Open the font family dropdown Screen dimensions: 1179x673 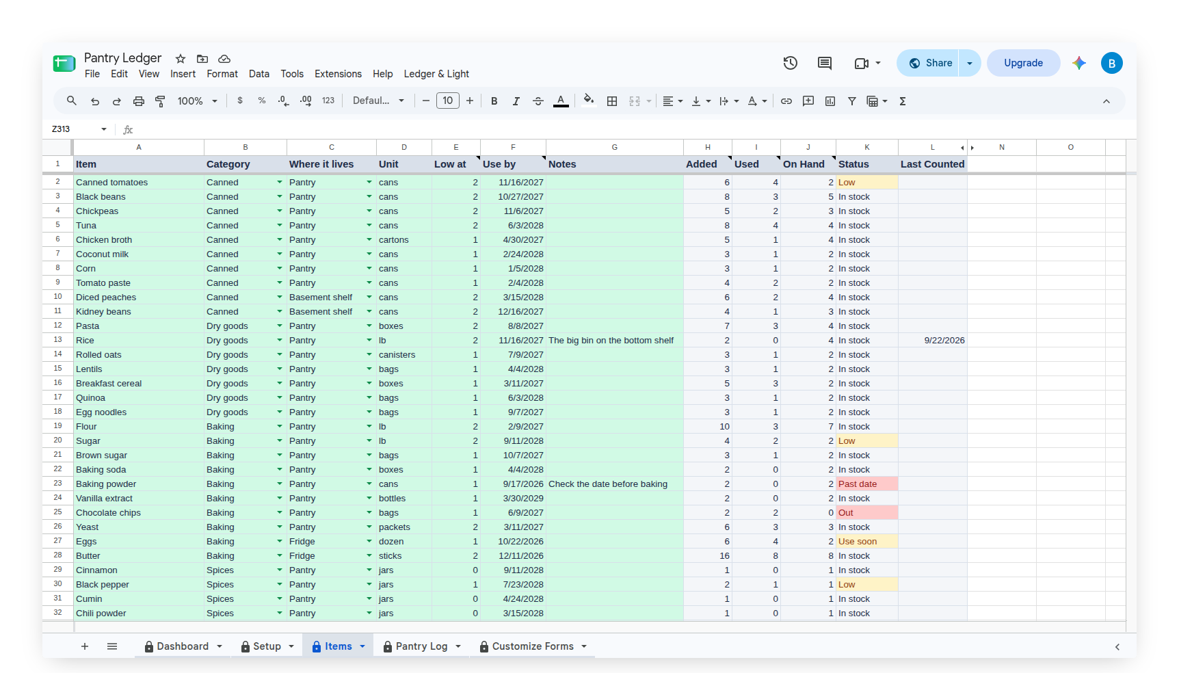(x=379, y=101)
